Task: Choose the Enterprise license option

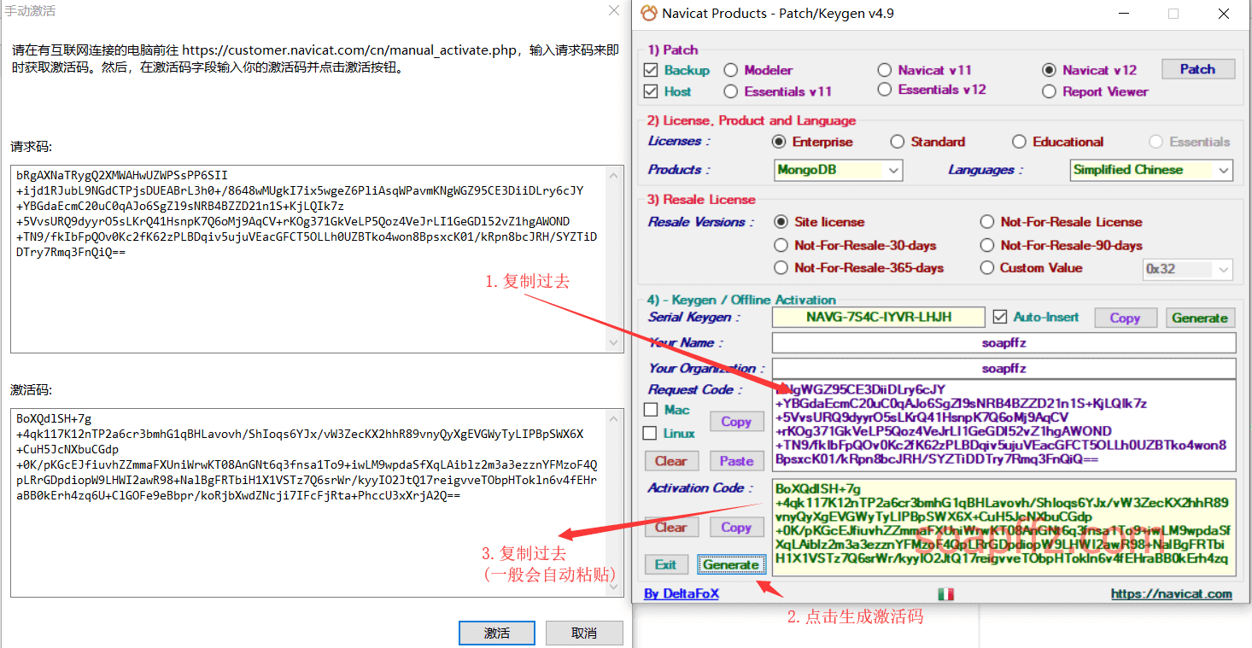Action: (x=779, y=142)
